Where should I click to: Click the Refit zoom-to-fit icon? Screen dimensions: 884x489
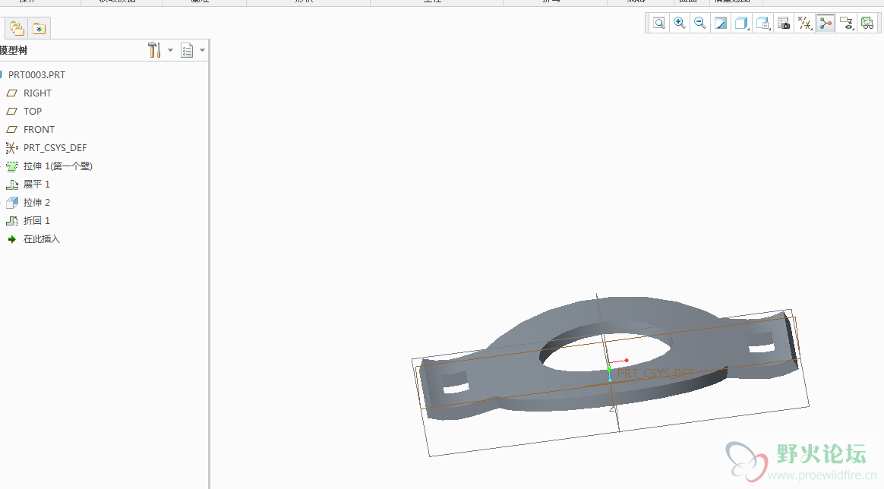pos(659,23)
